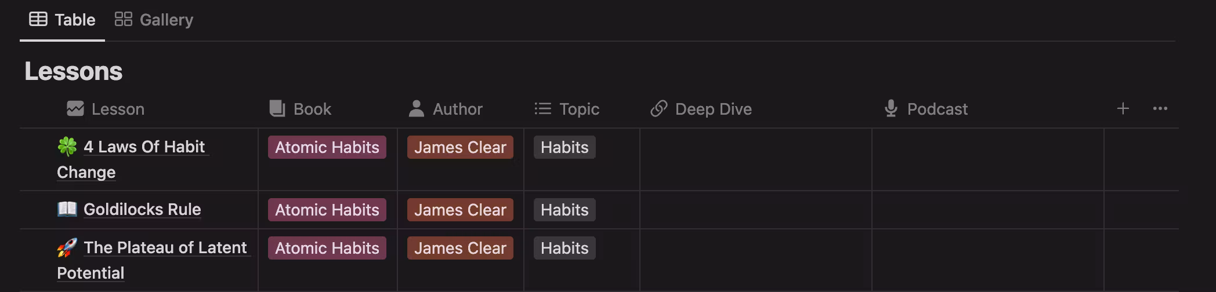Open the Author column header menu
The image size is (1216, 292).
pyautogui.click(x=457, y=109)
